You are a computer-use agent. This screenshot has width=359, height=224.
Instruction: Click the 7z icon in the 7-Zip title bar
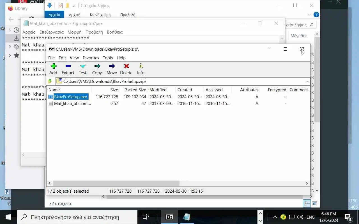[52, 49]
